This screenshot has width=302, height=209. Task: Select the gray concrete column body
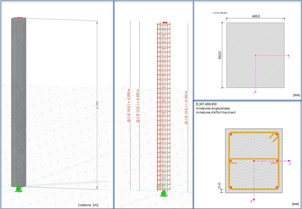(19, 102)
